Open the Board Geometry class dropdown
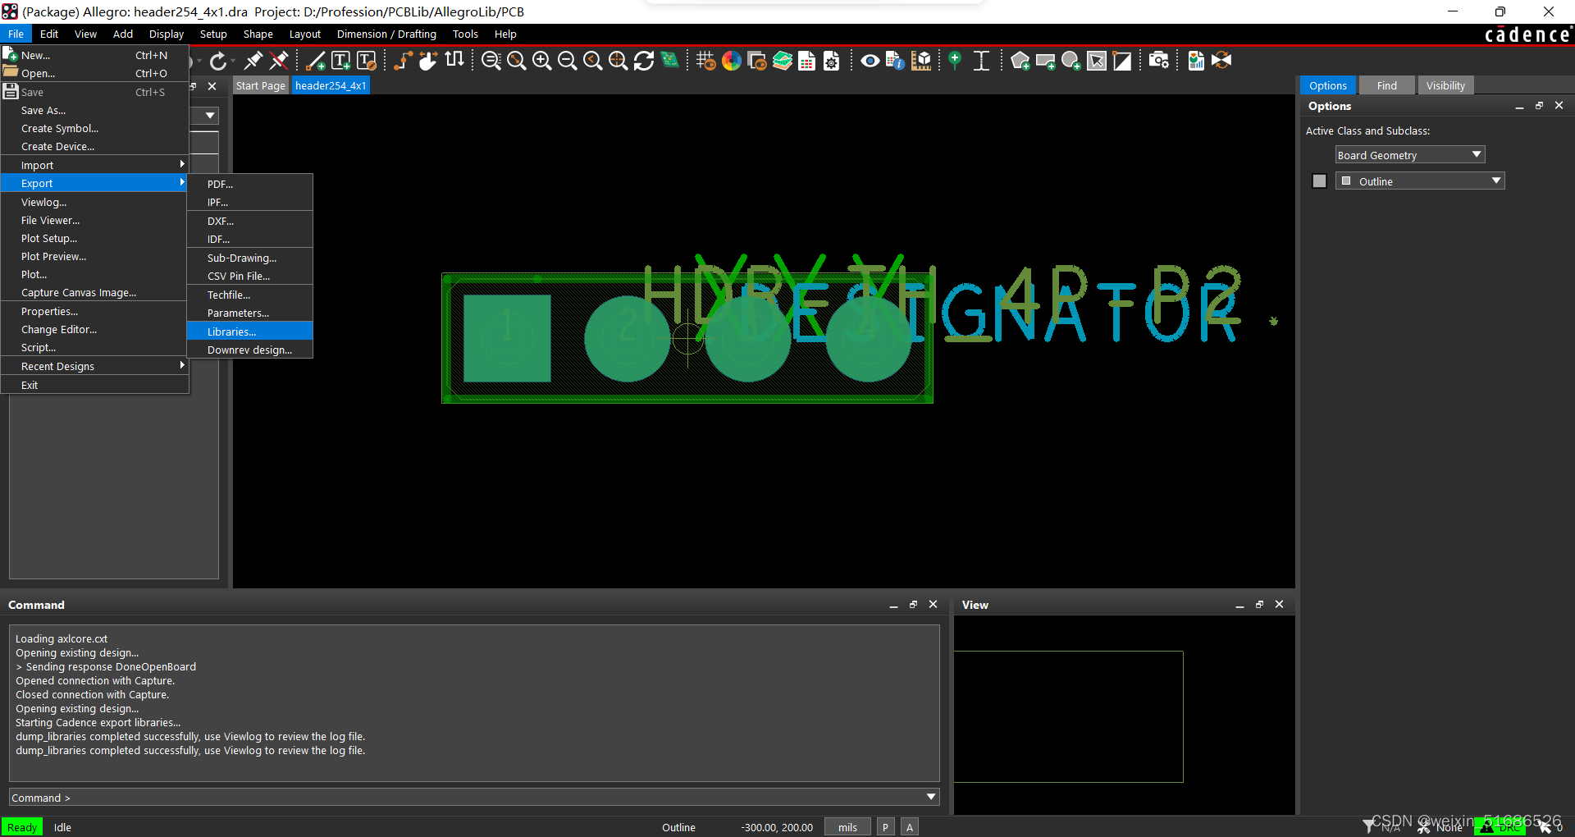This screenshot has height=837, width=1575. [1408, 154]
